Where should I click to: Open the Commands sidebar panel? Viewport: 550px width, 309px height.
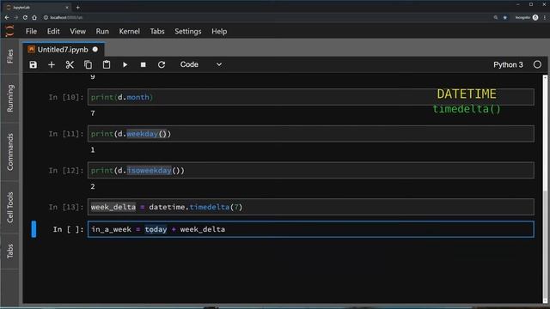(x=9, y=152)
